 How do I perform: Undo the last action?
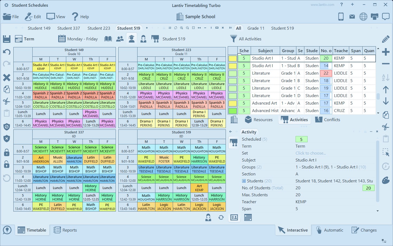click(7, 52)
